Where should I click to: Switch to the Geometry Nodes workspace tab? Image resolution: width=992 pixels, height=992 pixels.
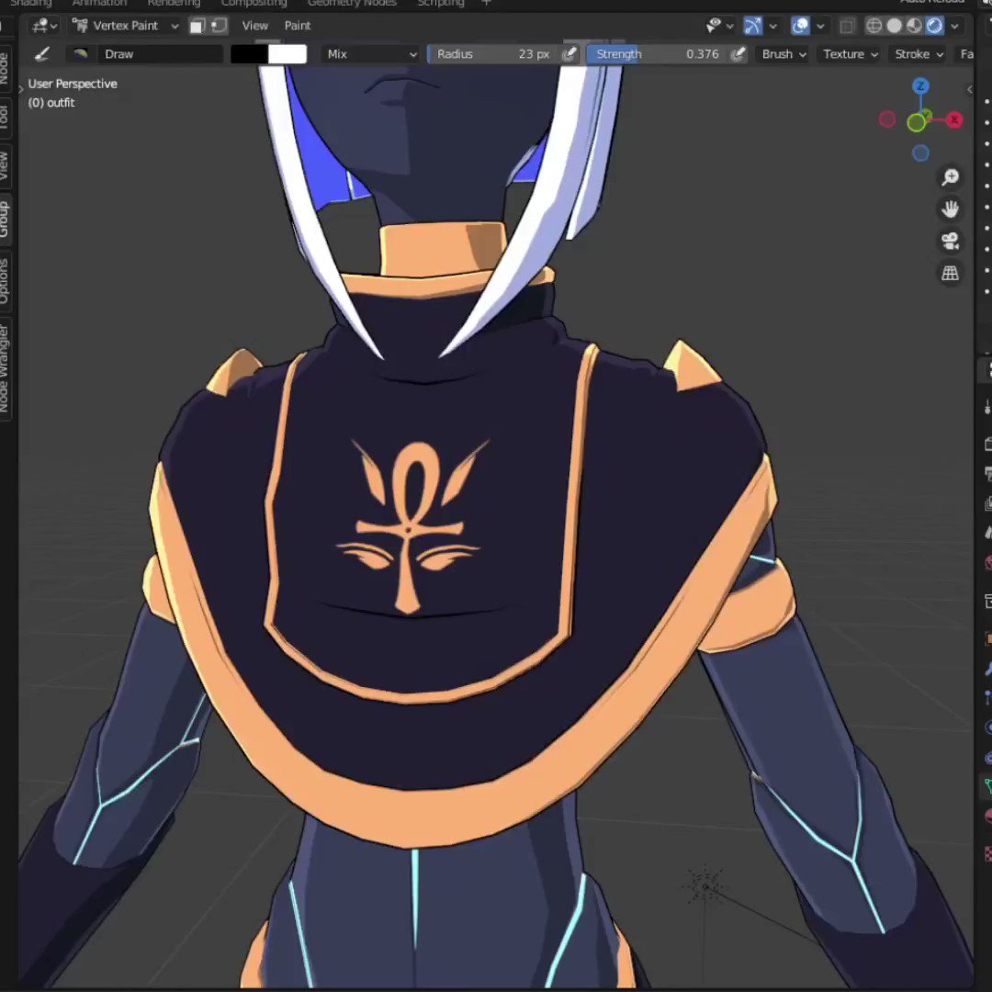[352, 4]
